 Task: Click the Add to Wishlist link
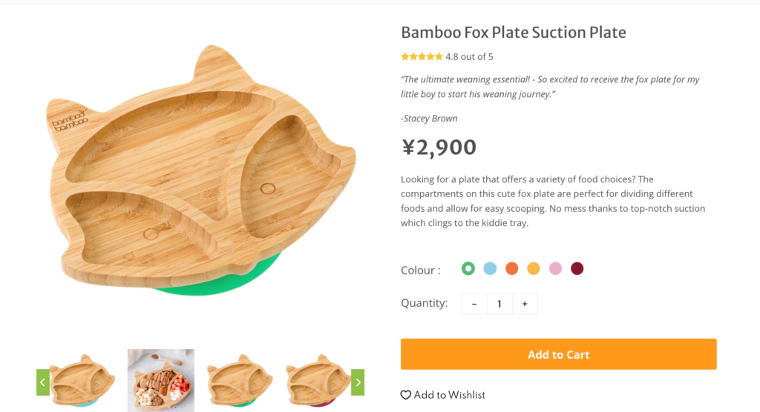(449, 395)
